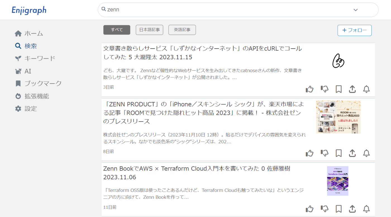Open 拡張機能 sidebar label

pos(37,96)
